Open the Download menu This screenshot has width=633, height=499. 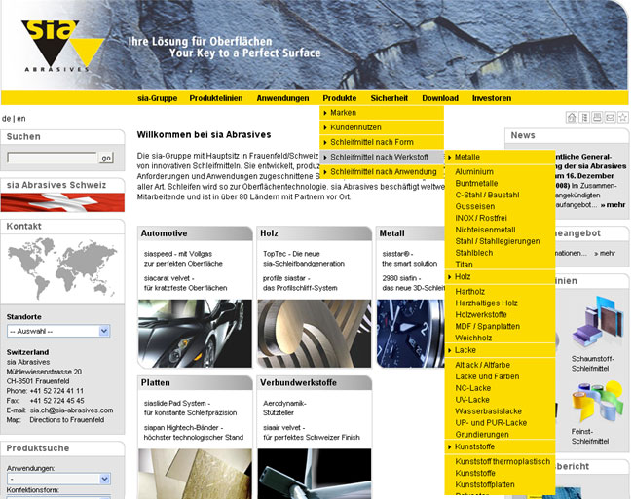pos(440,98)
